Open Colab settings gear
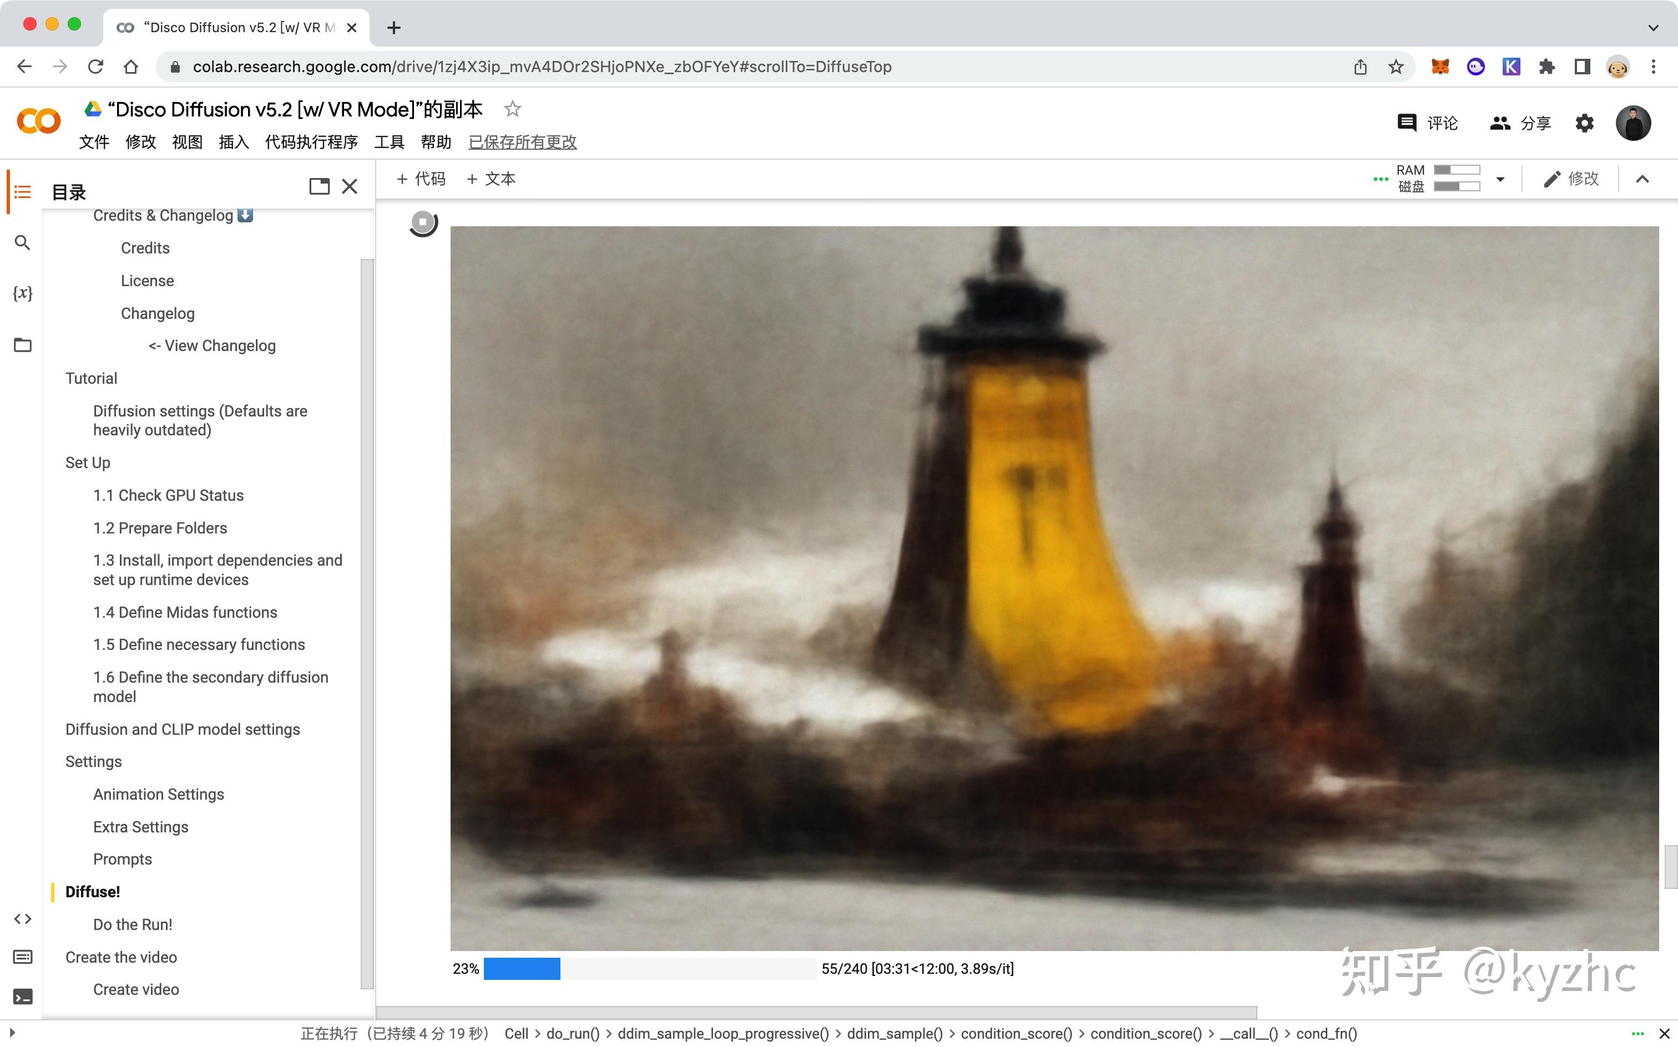The image size is (1678, 1047). coord(1584,123)
